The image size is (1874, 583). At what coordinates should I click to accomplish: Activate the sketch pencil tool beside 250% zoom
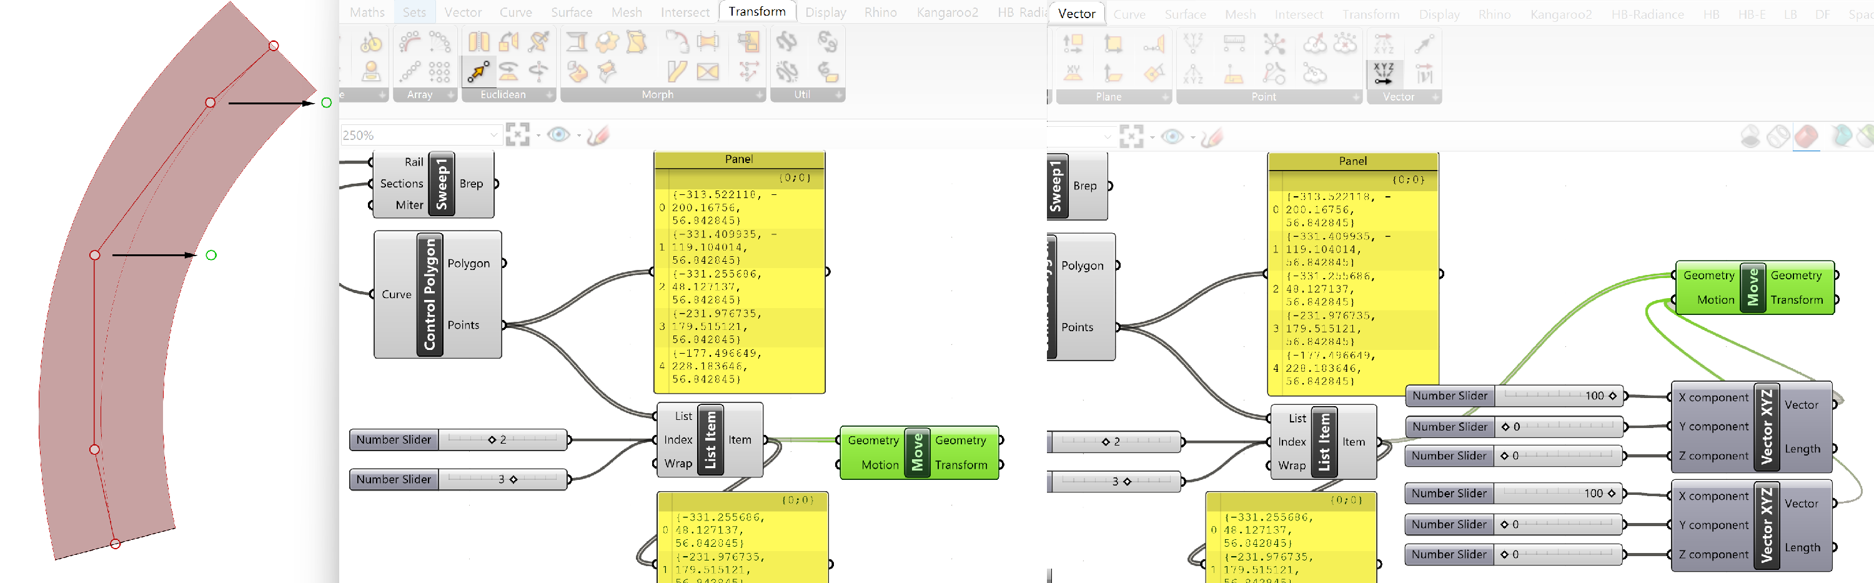(597, 136)
